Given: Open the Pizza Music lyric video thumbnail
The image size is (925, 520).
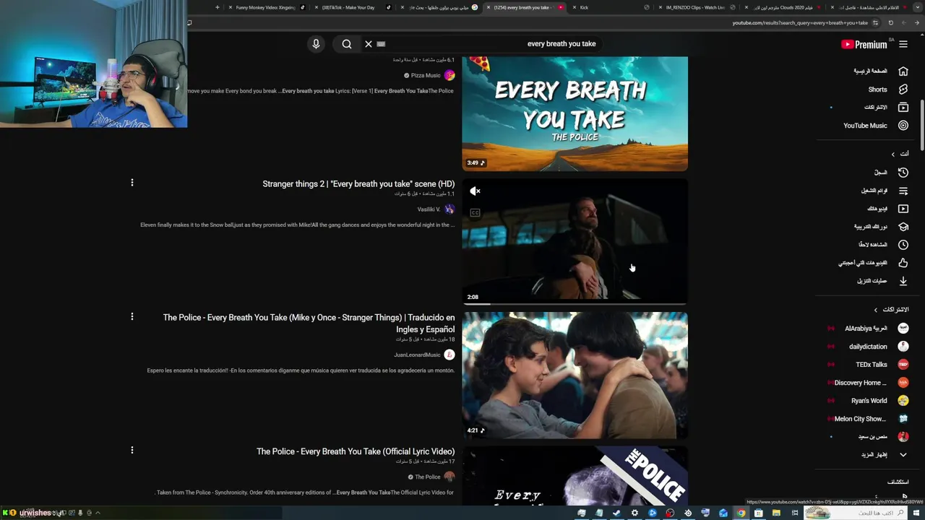Looking at the screenshot, I should point(575,113).
